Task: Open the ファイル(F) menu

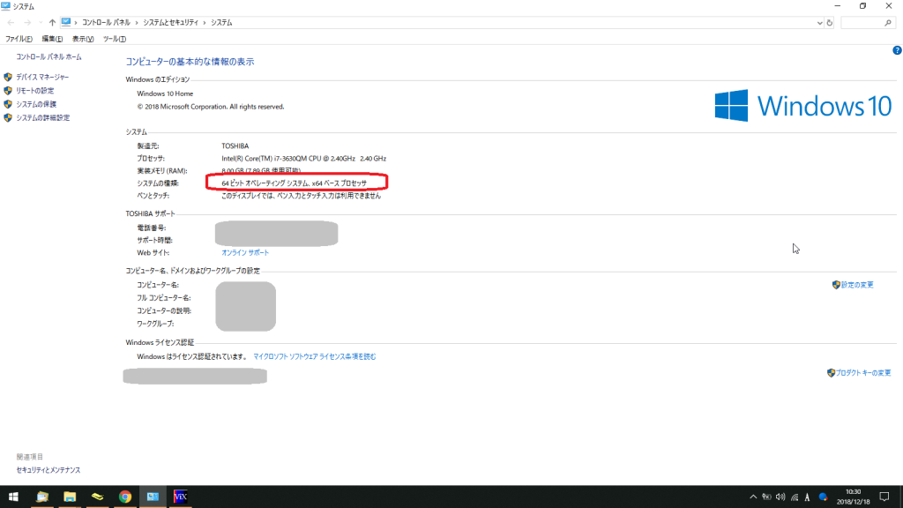Action: point(19,39)
